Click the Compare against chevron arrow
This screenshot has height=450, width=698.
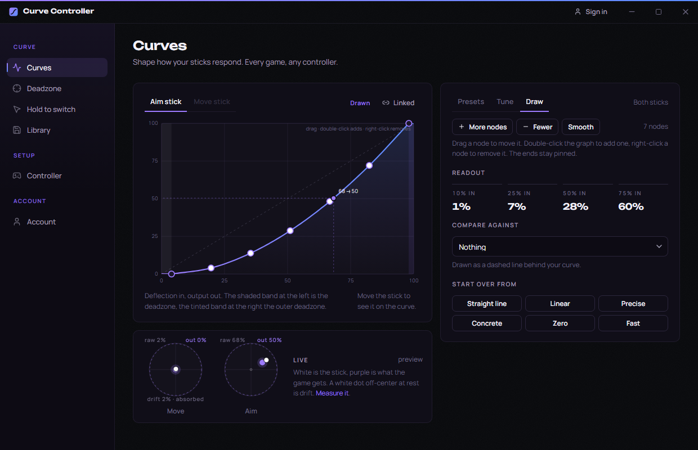pyautogui.click(x=659, y=246)
